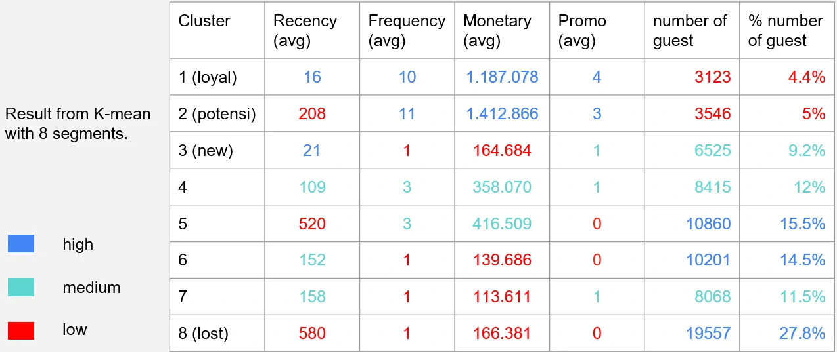Click the guest count 19557
The width and height of the screenshot is (837, 352).
[708, 334]
